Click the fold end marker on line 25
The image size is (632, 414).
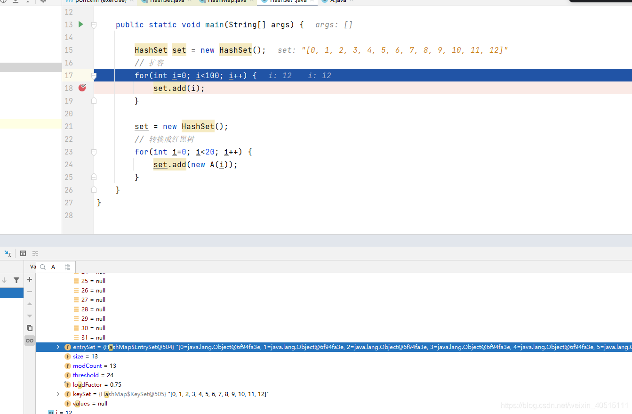pos(94,177)
